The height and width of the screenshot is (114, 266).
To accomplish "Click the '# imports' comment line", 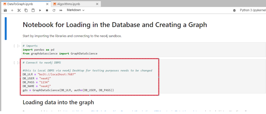I will [30, 46].
